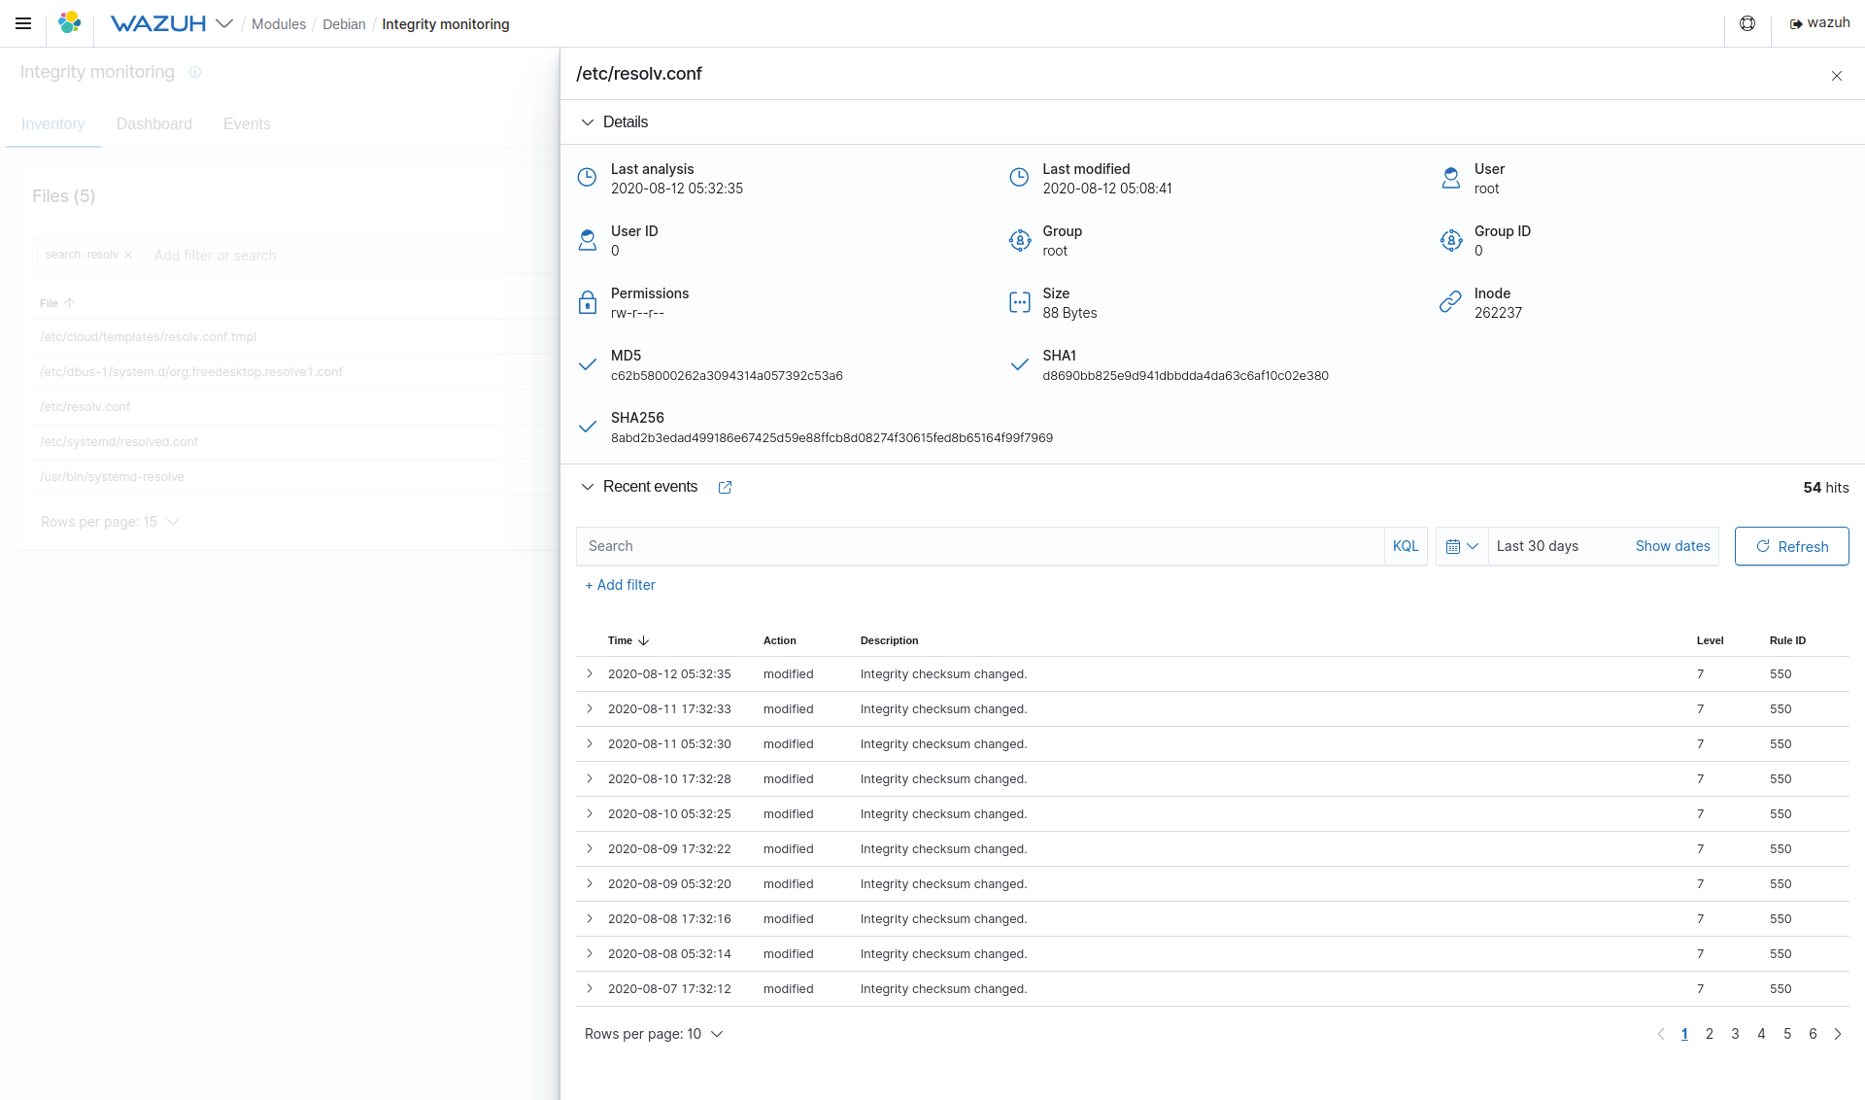Click the Group ID icon
The image size is (1865, 1100).
(x=1451, y=240)
